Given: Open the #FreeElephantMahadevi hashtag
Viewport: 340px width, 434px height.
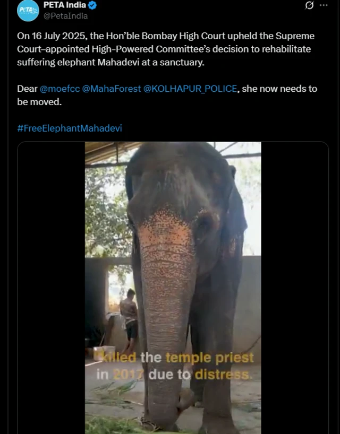Looking at the screenshot, I should click(x=70, y=128).
